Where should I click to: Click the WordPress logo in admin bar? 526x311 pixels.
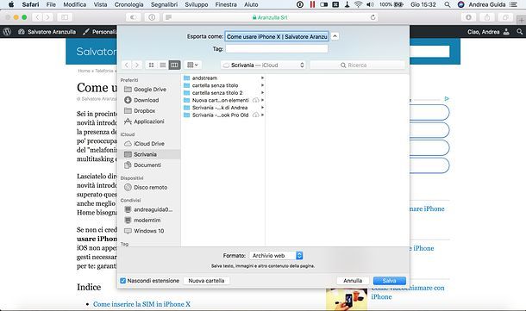click(7, 32)
